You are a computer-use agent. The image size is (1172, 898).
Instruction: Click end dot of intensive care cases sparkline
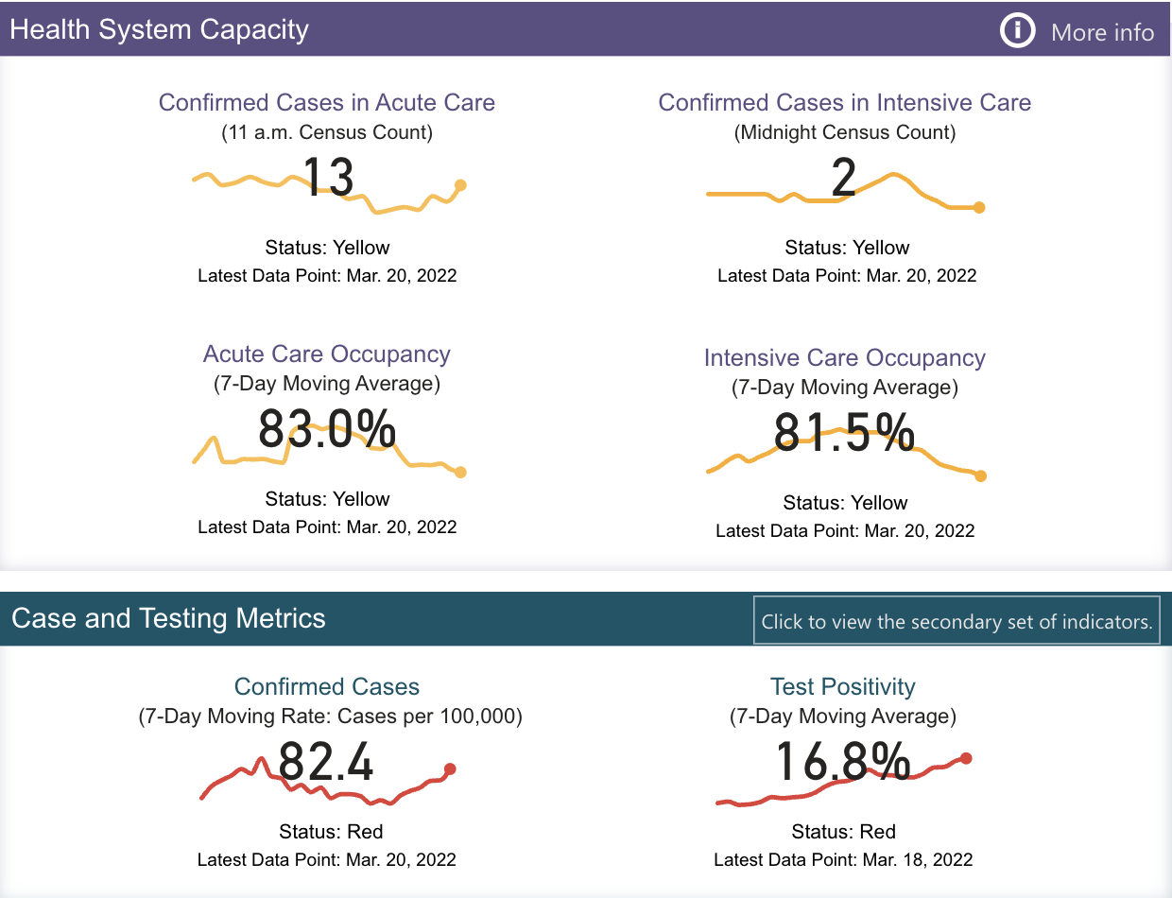(x=979, y=208)
